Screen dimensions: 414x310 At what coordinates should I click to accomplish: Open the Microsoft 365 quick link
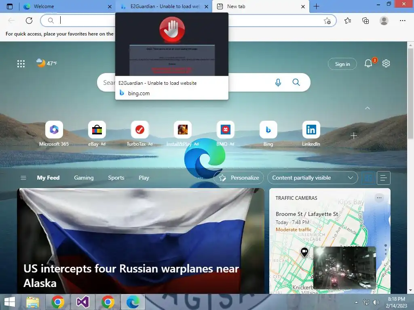[54, 133]
